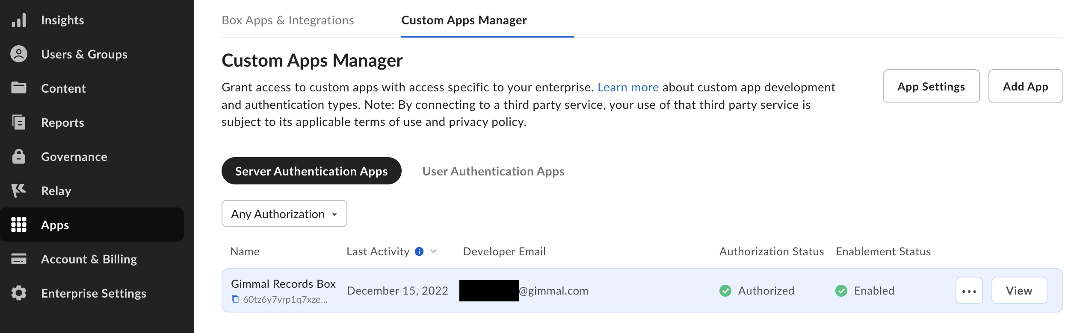Follow the Learn more link
This screenshot has width=1071, height=333.
click(627, 87)
